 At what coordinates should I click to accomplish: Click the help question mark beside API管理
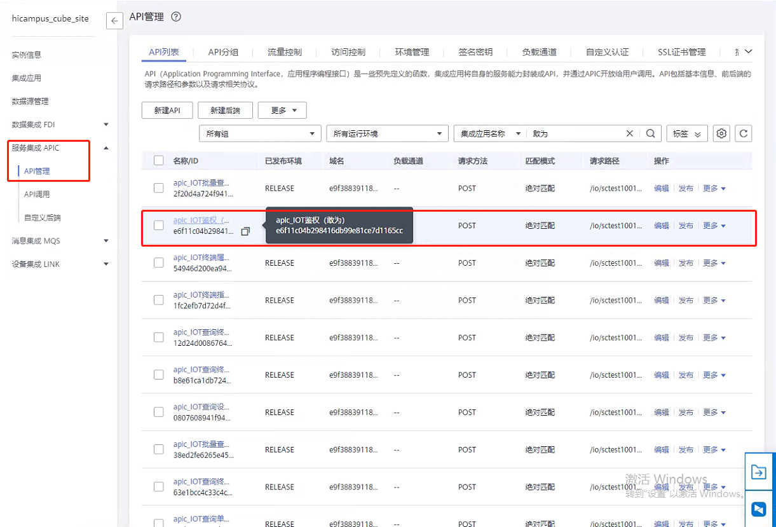[x=176, y=17]
